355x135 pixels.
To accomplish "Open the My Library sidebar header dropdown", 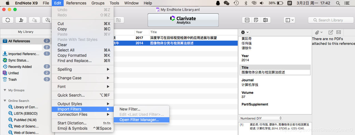I will (26, 32).
